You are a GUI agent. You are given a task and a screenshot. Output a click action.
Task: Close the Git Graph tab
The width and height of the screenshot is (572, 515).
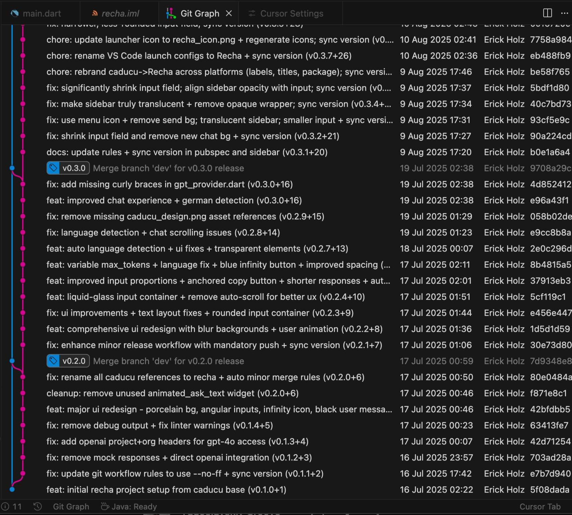point(229,13)
